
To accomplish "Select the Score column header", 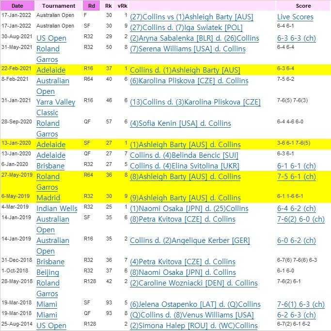I will point(303,6).
